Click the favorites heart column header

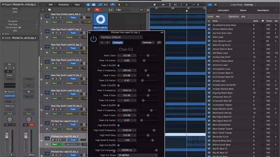[x=262, y=21]
